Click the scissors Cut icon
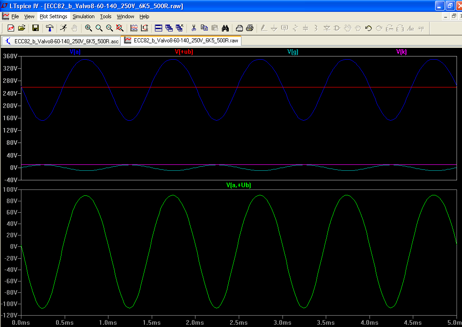The image size is (462, 327). click(x=194, y=28)
